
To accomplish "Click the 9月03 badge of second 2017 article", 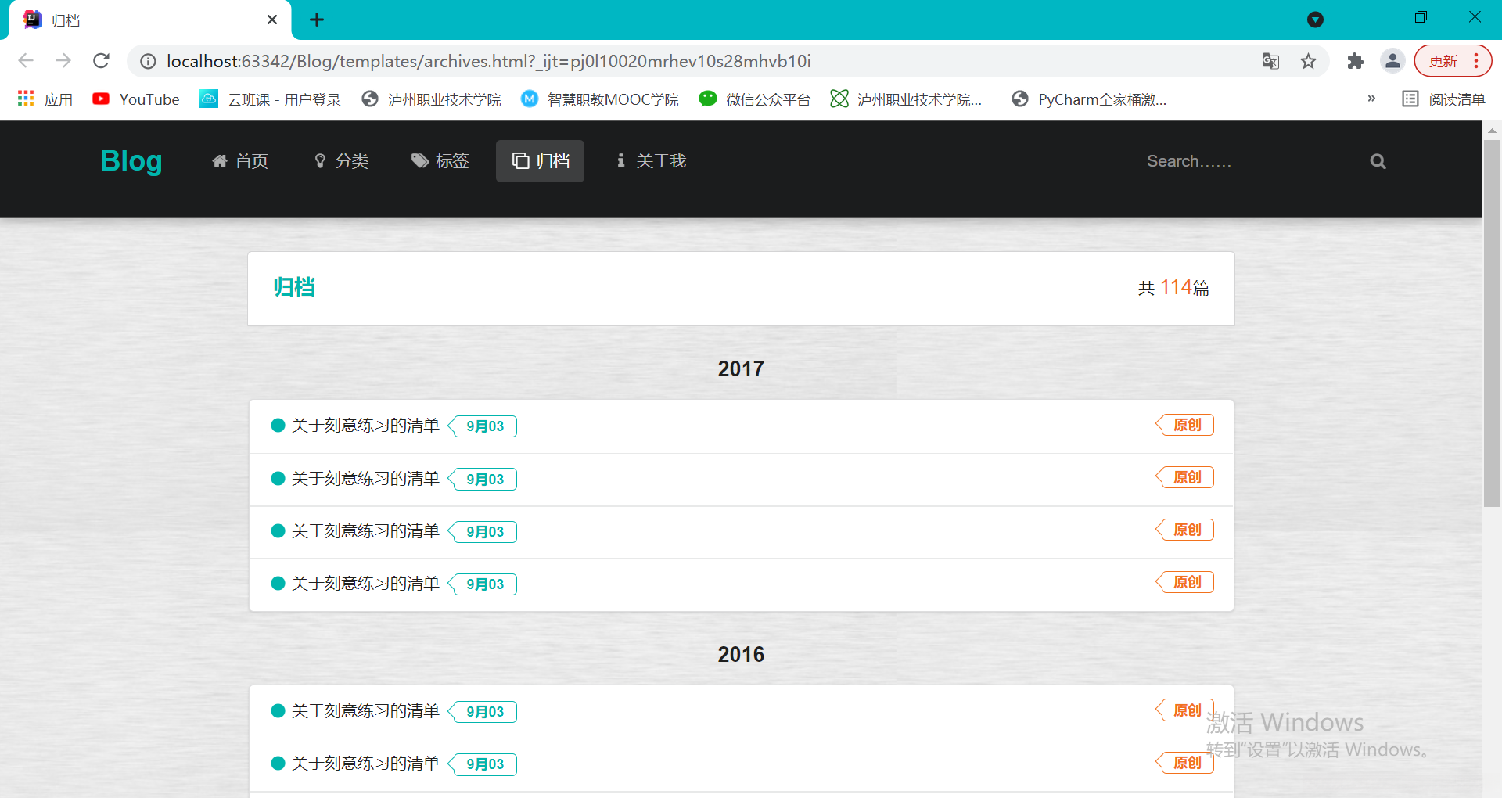I will [483, 479].
